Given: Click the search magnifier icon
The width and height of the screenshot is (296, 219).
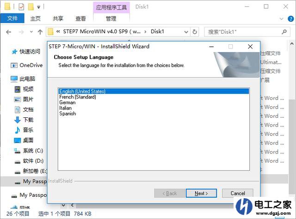Looking at the screenshot, I should [x=284, y=32].
